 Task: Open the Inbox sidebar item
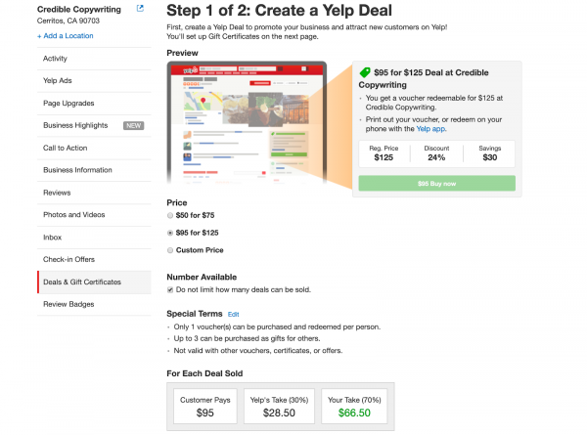click(x=94, y=238)
